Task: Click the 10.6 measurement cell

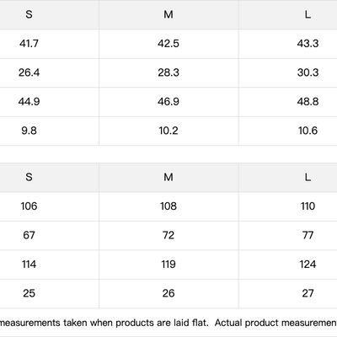Action: point(308,131)
